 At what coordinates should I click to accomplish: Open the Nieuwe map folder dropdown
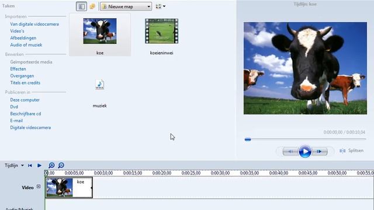click(x=126, y=6)
